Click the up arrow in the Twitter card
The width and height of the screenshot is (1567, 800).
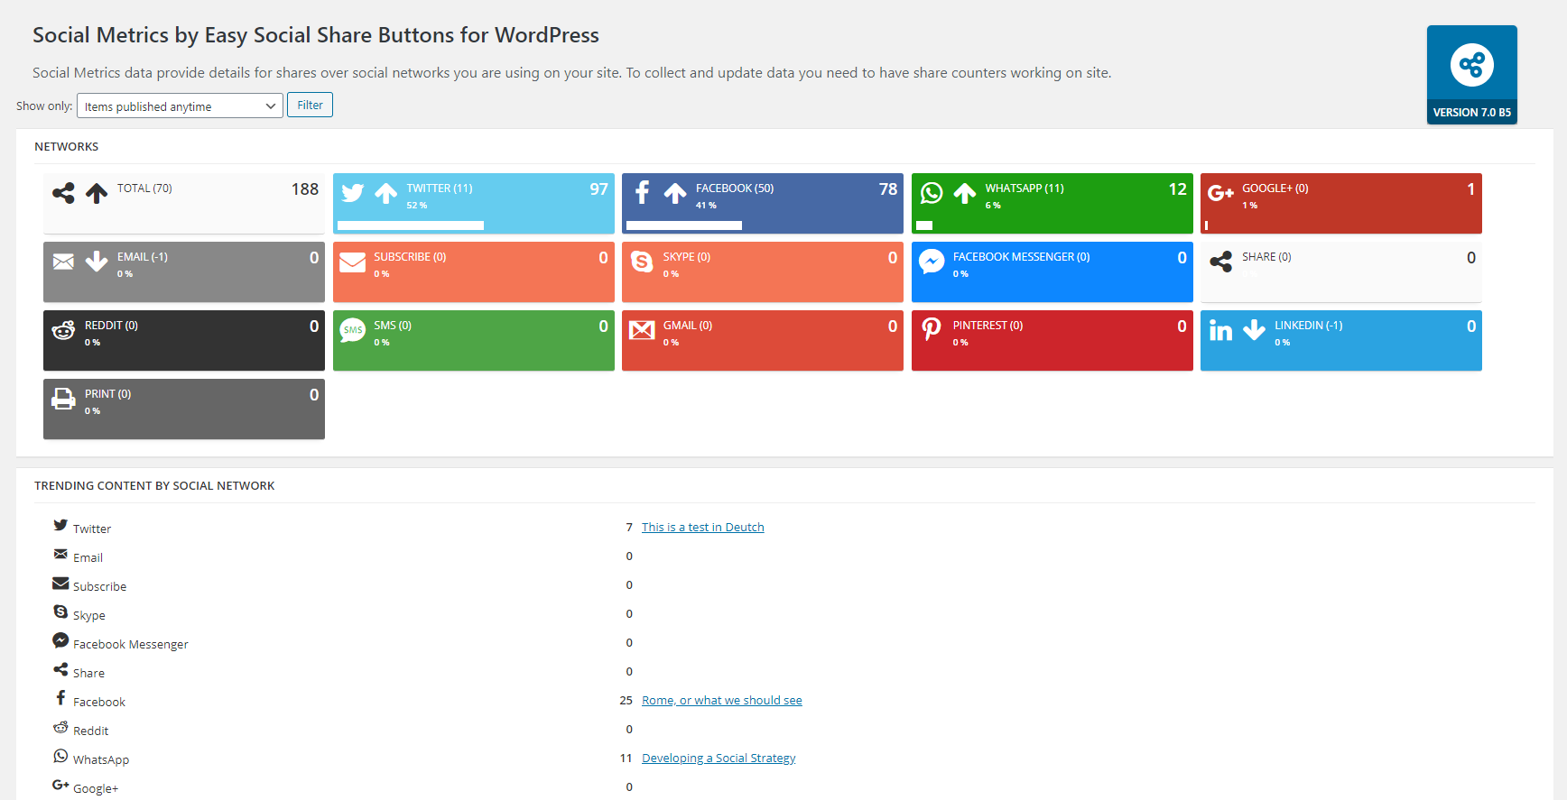tap(386, 193)
